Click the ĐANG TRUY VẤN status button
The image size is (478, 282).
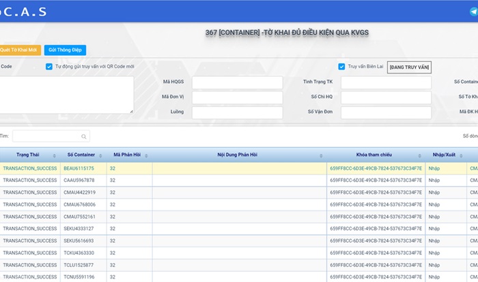(408, 67)
